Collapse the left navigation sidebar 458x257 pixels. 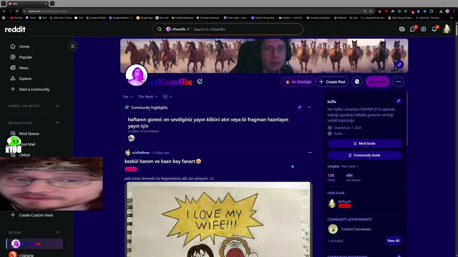[x=73, y=46]
